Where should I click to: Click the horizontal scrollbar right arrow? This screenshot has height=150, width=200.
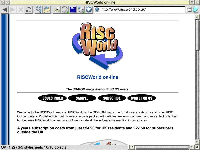pos(192,147)
